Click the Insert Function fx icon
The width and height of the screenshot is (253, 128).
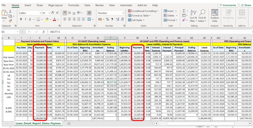click(x=44, y=32)
